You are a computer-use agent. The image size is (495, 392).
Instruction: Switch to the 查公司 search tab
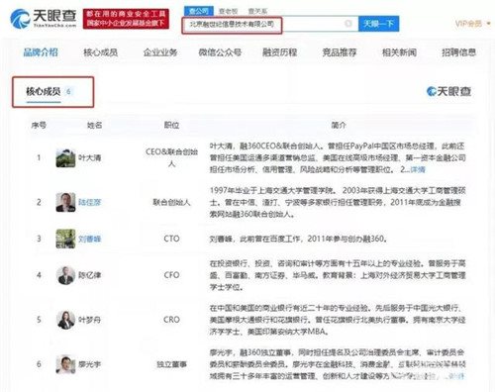click(199, 11)
